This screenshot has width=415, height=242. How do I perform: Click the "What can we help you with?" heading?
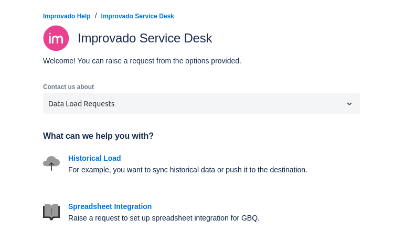[98, 136]
